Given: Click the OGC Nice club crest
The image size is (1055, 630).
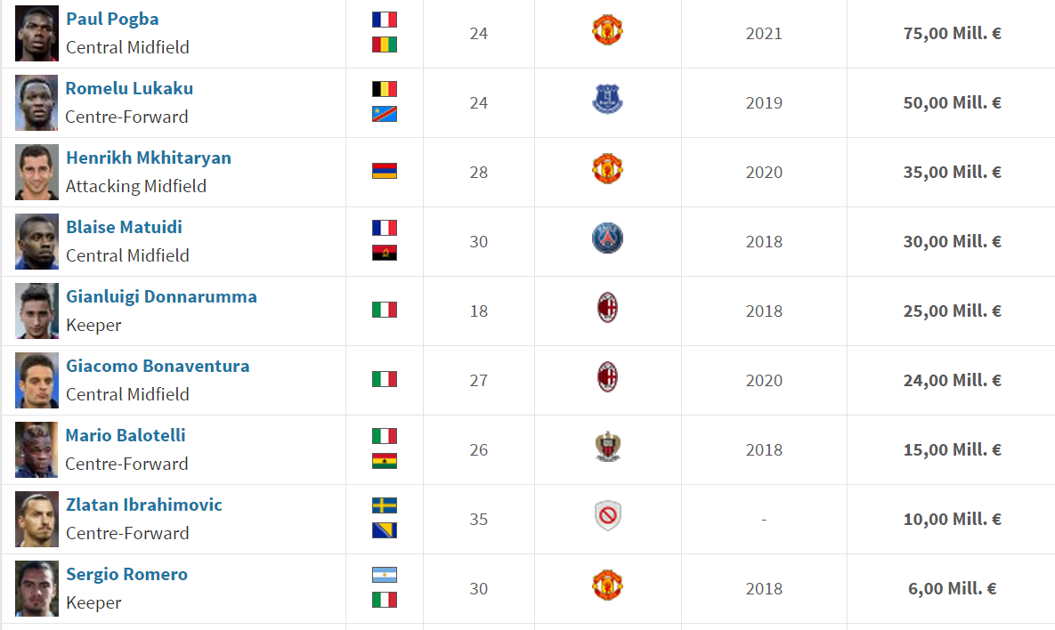Looking at the screenshot, I should click(x=607, y=448).
